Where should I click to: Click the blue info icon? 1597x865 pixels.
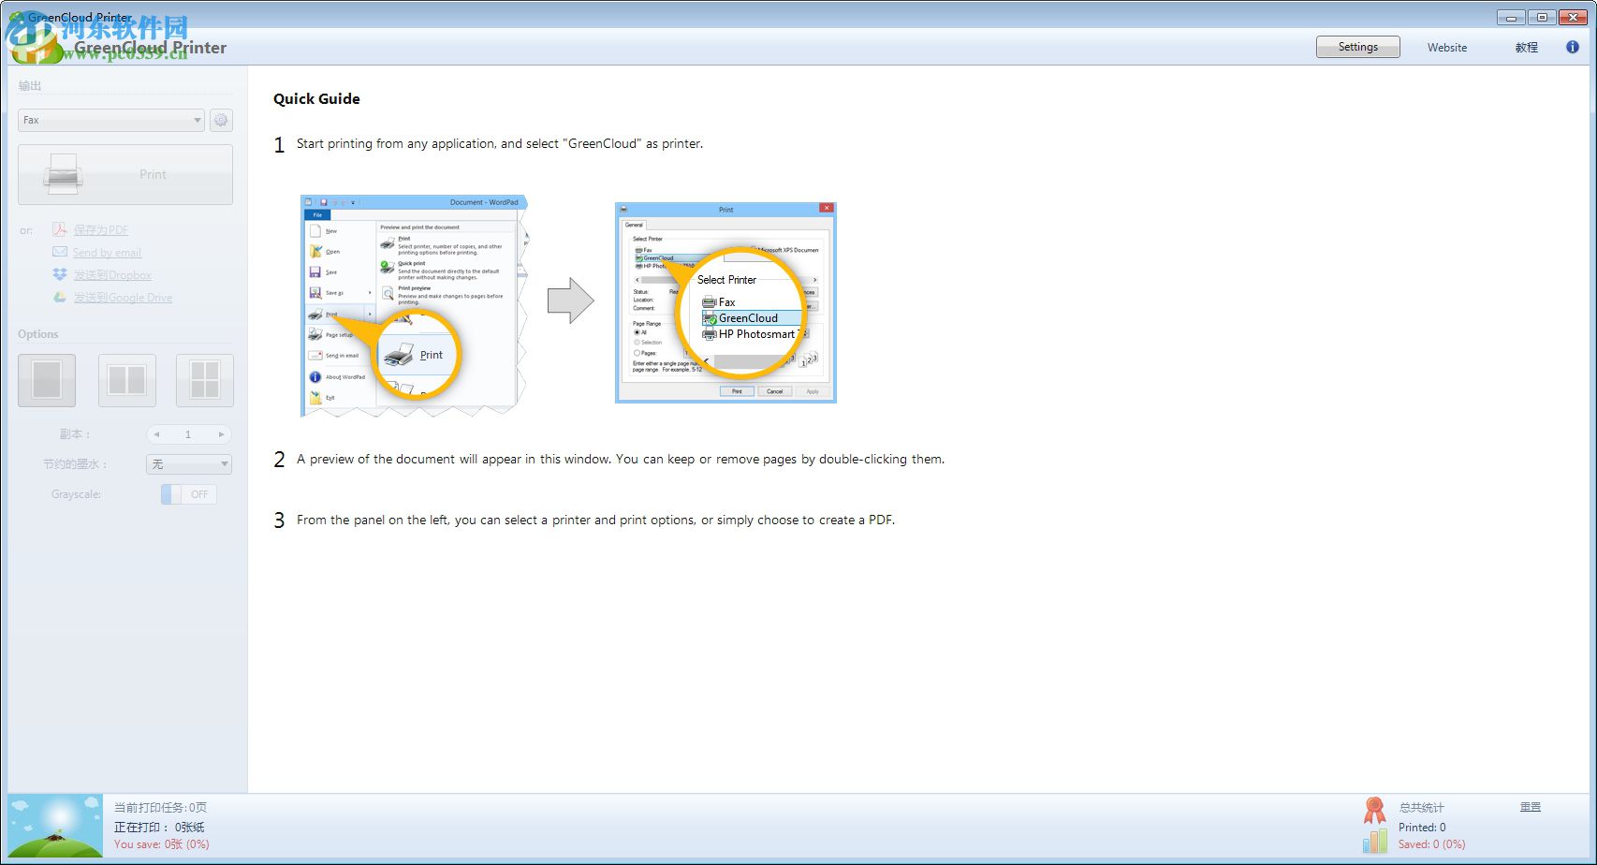pos(1573,47)
